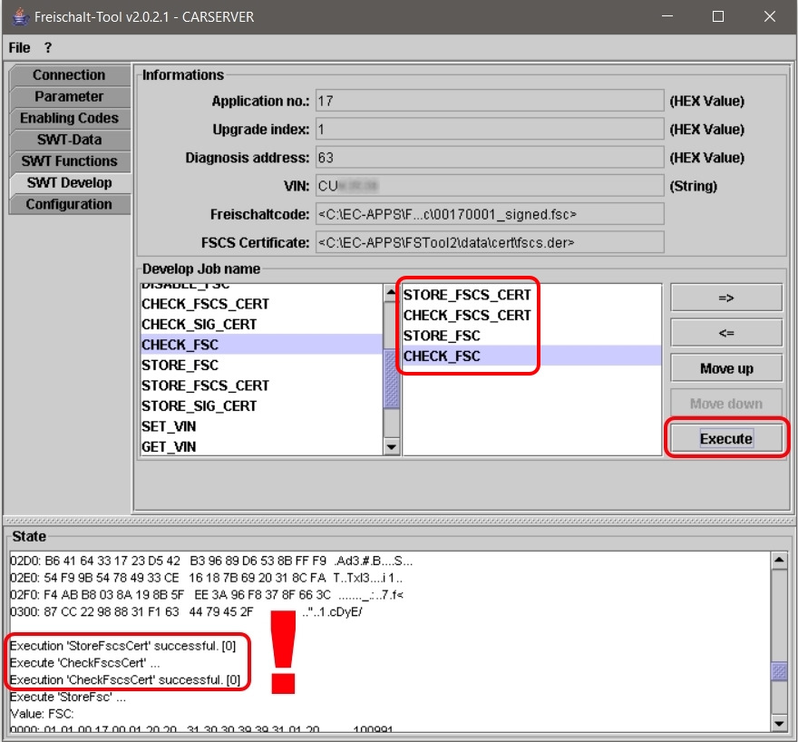Click job list scrollbar down arrow

(x=391, y=447)
